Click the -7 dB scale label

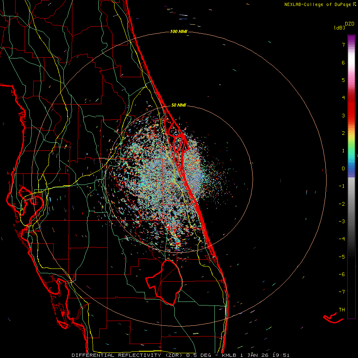pos(342,292)
